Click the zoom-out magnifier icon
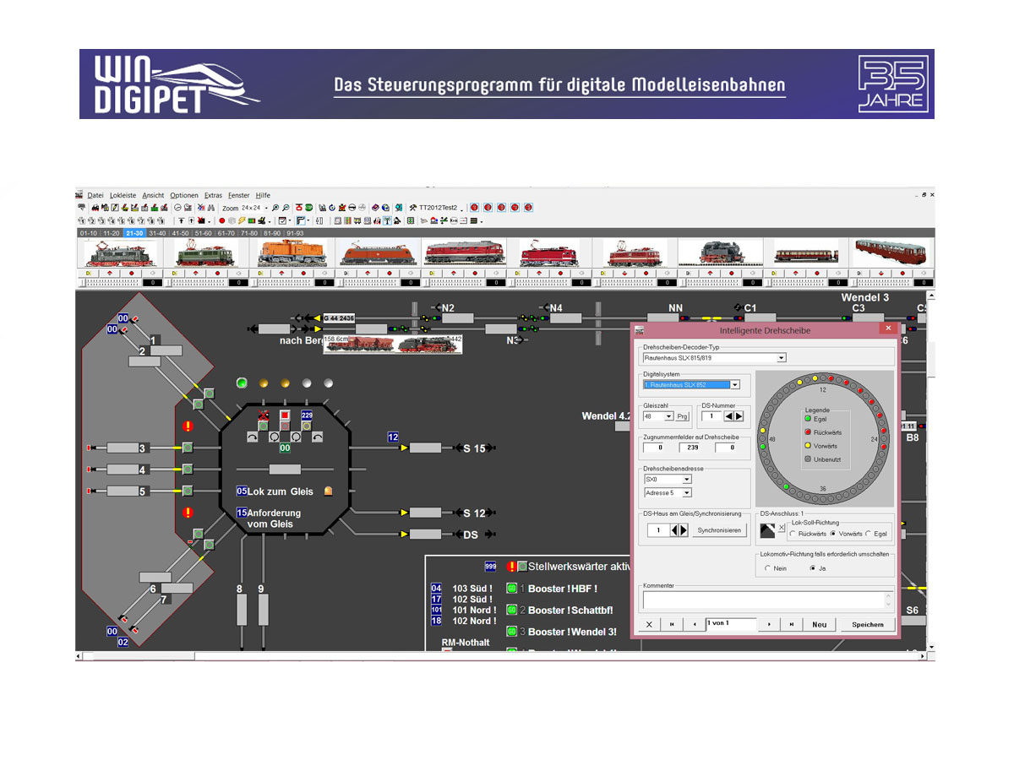This screenshot has width=1014, height=760. coord(286,208)
